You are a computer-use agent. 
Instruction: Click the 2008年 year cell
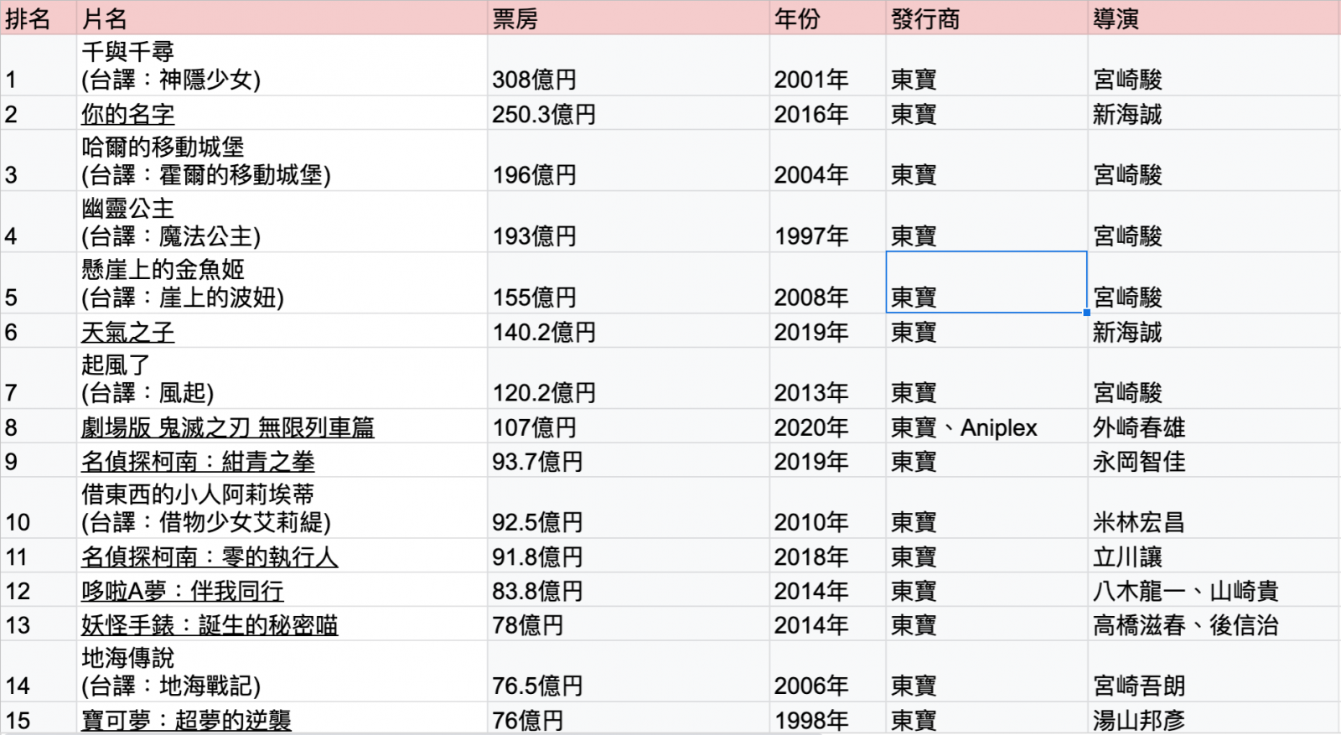[828, 283]
